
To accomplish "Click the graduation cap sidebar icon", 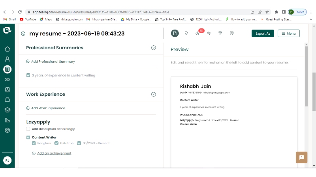I will click(x=7, y=110).
